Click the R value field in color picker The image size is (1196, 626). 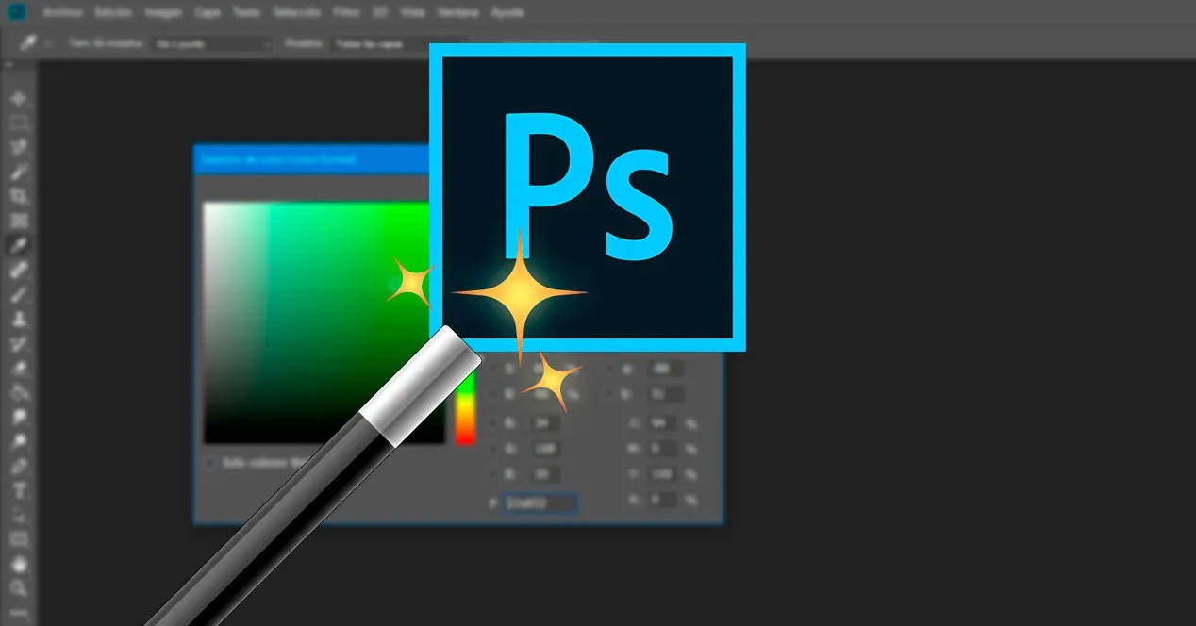[x=545, y=424]
